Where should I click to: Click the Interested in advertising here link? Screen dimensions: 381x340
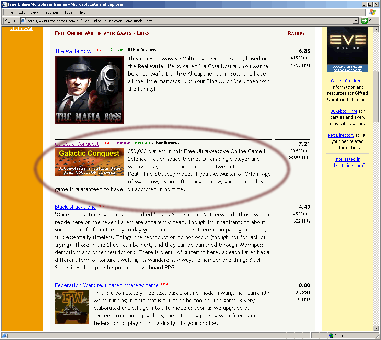click(x=347, y=162)
